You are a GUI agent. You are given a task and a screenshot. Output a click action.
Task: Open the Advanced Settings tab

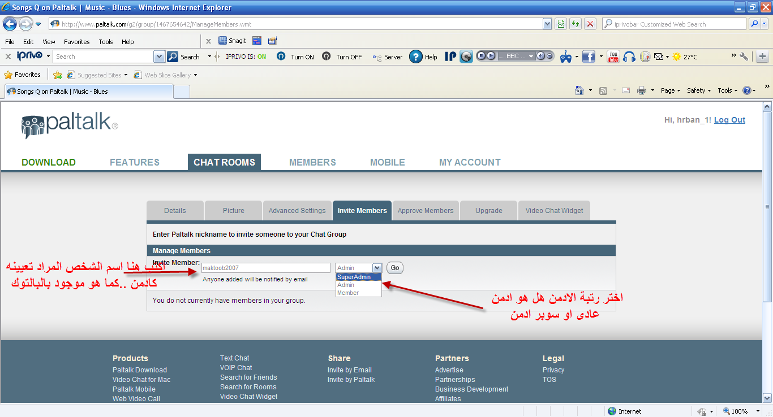point(297,210)
